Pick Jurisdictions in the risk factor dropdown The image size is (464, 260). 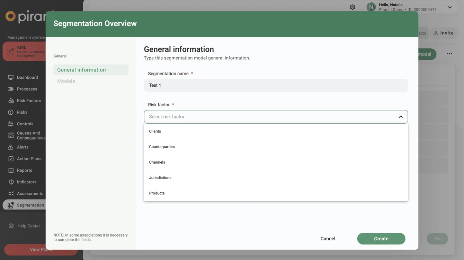coord(160,178)
